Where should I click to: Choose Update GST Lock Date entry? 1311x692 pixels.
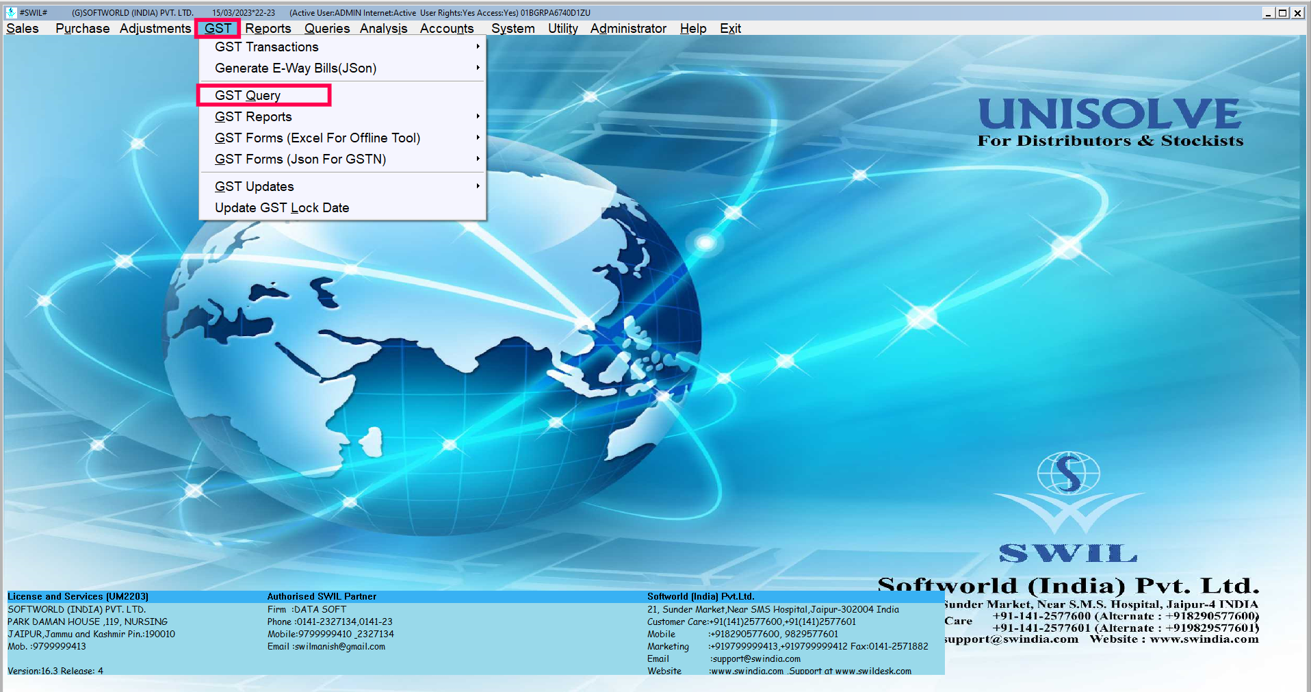[342, 207]
